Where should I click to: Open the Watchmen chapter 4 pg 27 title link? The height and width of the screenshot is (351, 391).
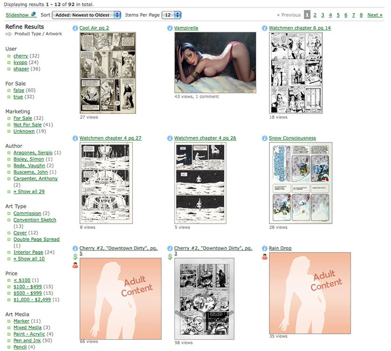tap(111, 138)
